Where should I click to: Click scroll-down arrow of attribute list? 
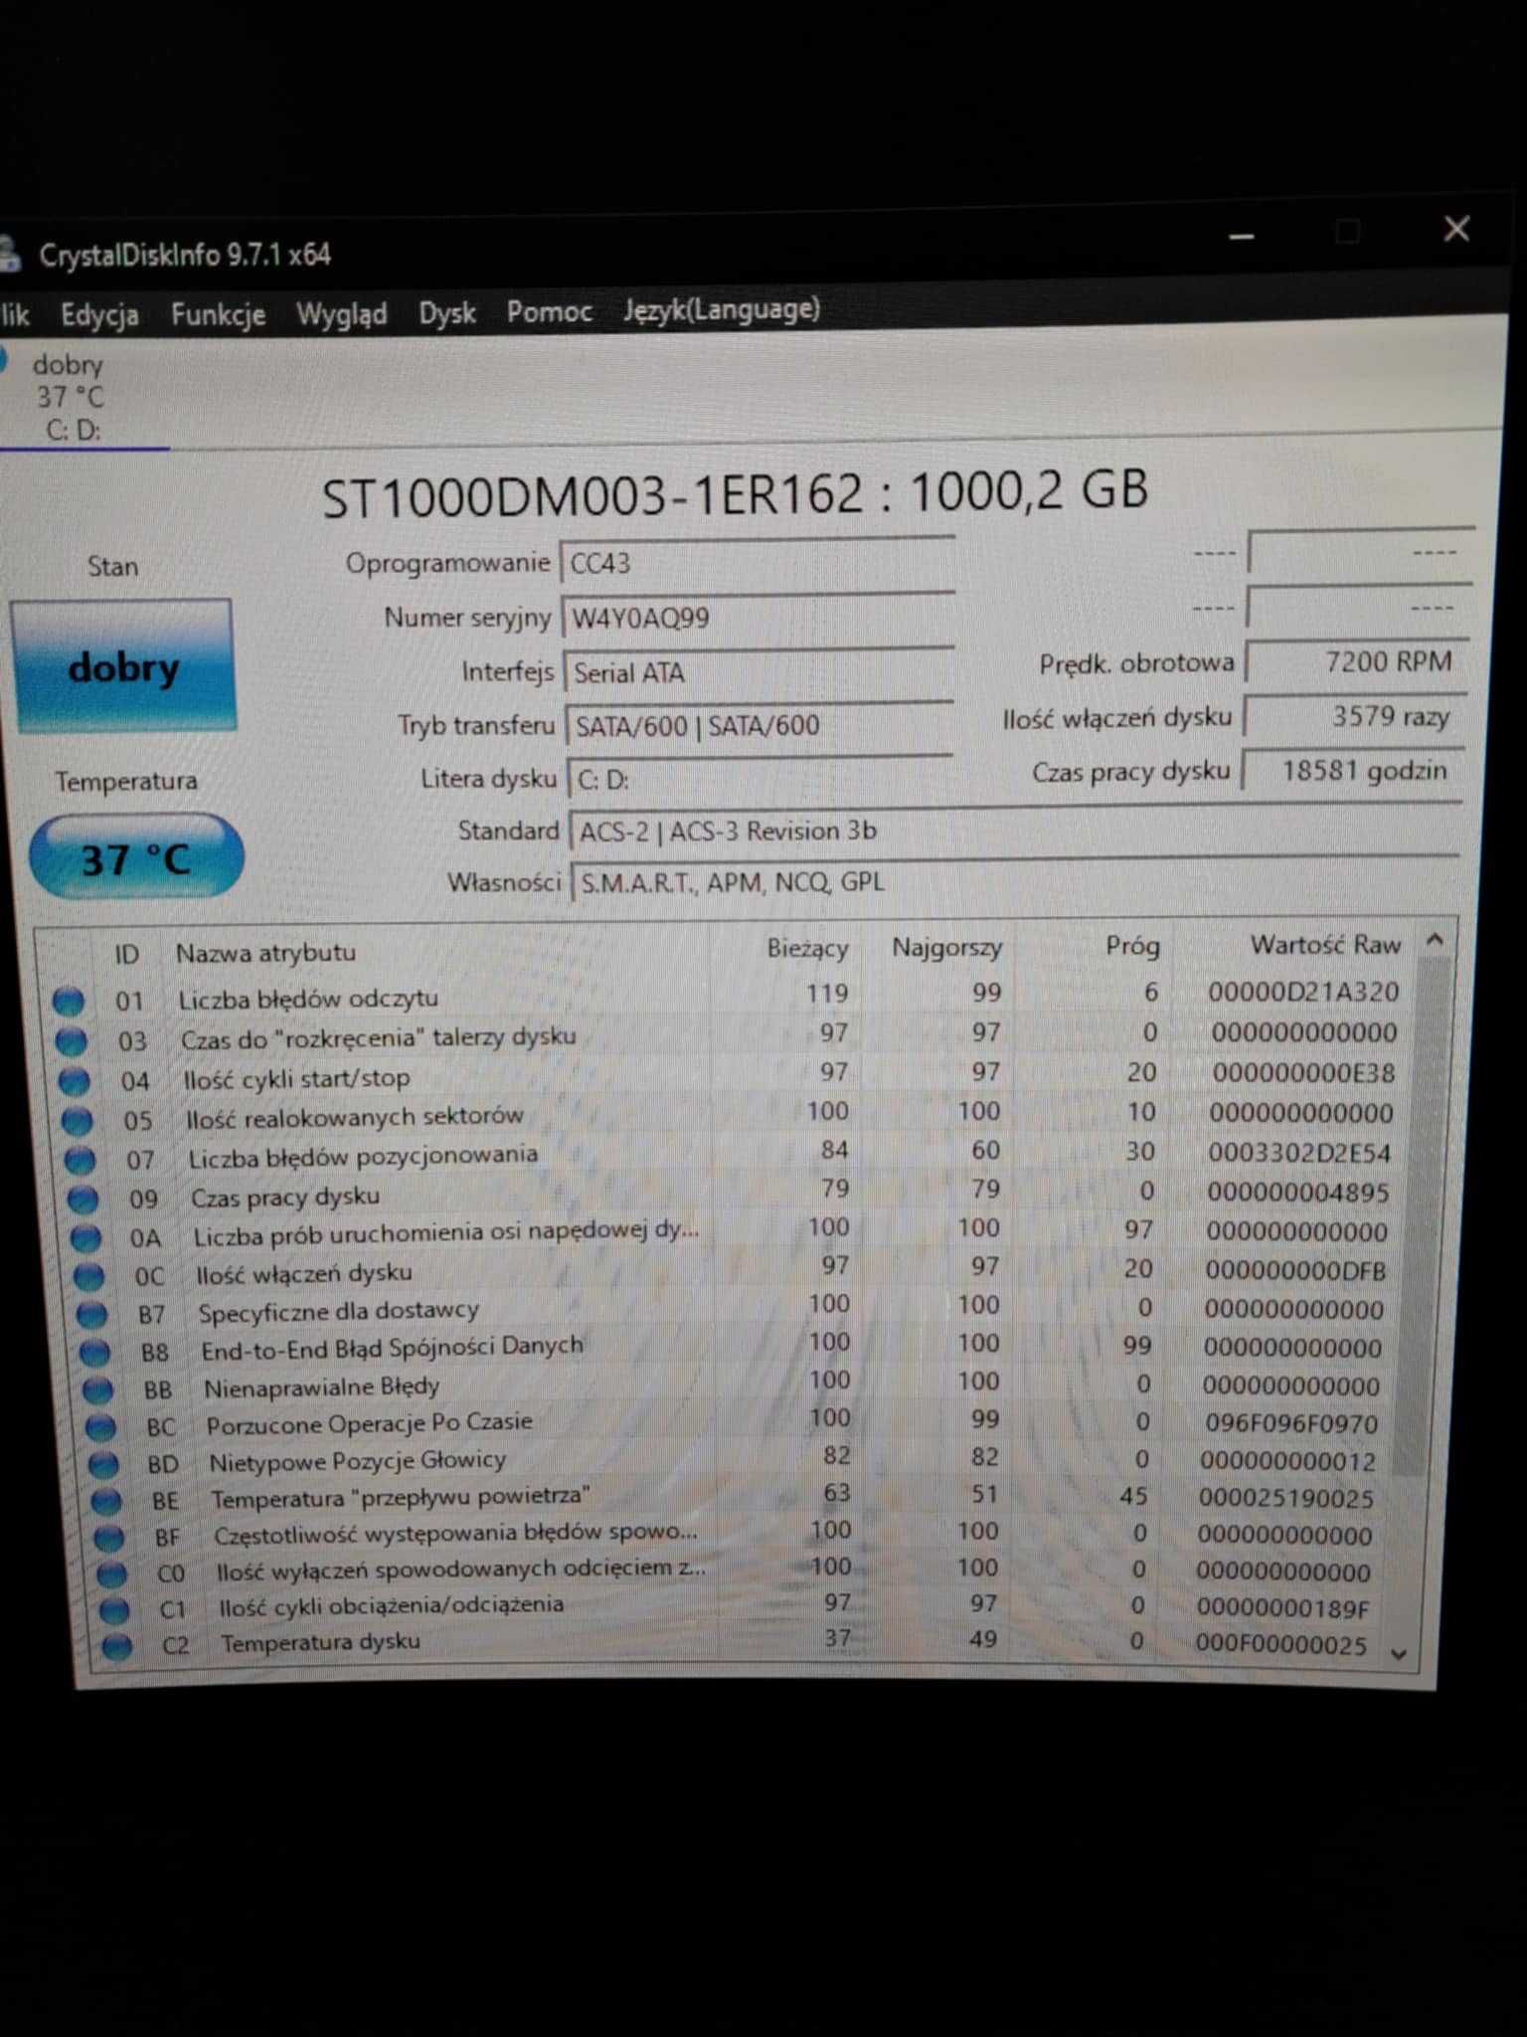pos(1399,1654)
